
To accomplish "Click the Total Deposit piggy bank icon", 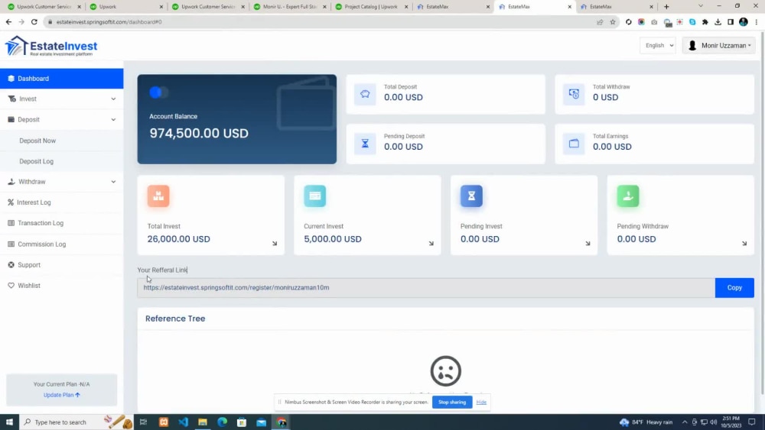I will coord(365,94).
